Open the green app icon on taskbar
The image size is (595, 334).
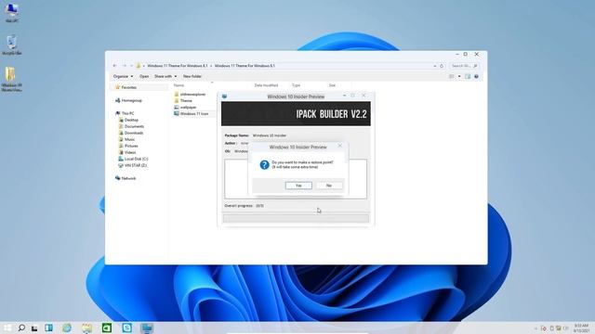[x=107, y=328]
